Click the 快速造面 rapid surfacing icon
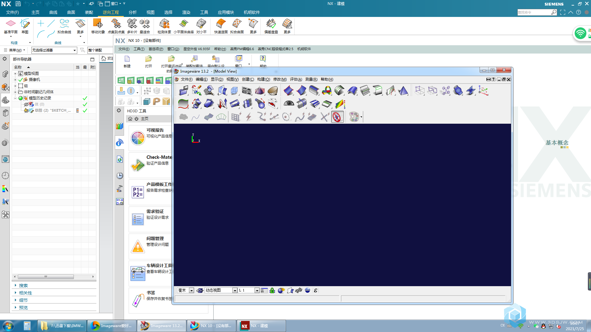This screenshot has height=332, width=591. [221, 23]
